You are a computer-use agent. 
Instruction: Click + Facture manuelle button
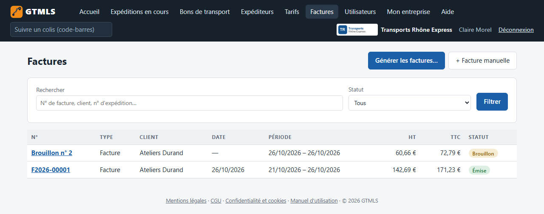click(x=482, y=61)
